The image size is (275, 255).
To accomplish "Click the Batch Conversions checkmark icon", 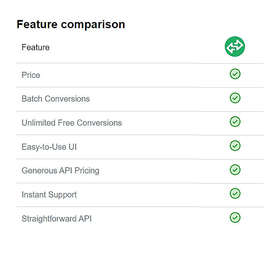I will coord(235,98).
